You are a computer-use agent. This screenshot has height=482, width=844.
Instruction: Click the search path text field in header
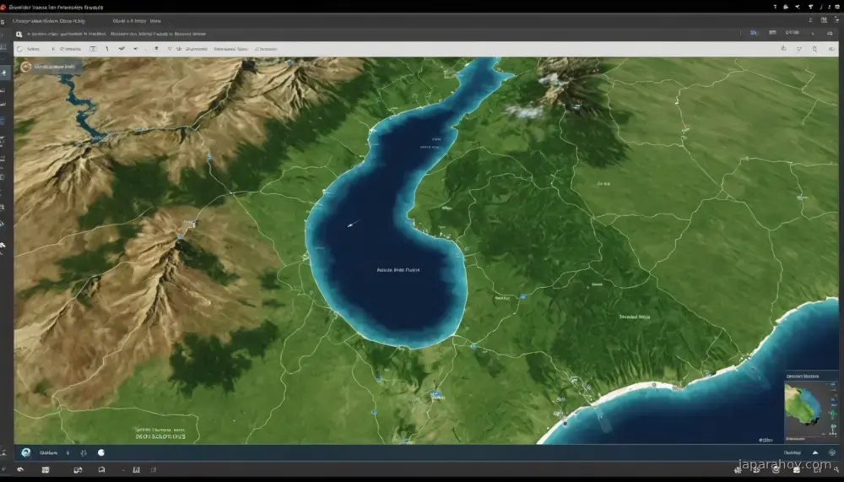[116, 34]
